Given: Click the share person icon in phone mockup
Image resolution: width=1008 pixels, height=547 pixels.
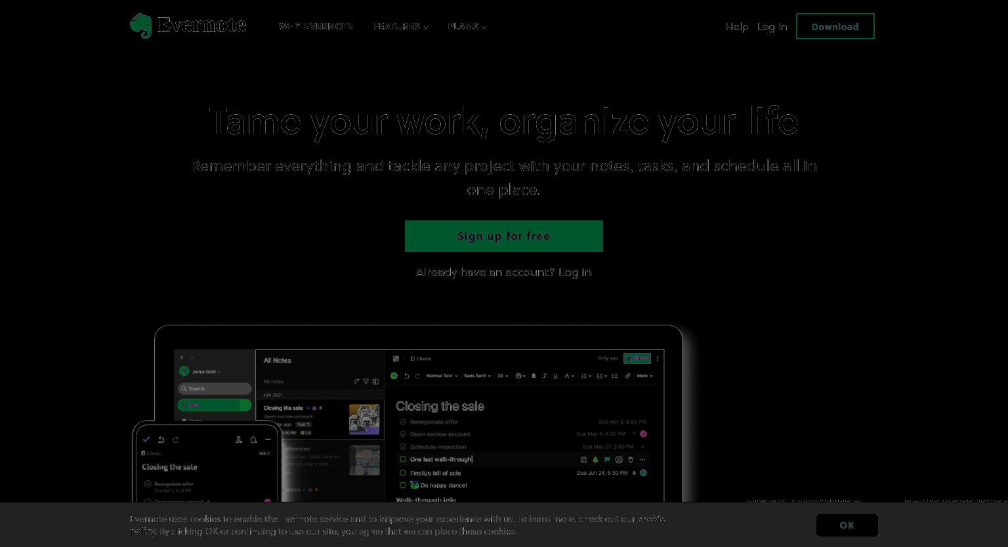Looking at the screenshot, I should pyautogui.click(x=238, y=439).
